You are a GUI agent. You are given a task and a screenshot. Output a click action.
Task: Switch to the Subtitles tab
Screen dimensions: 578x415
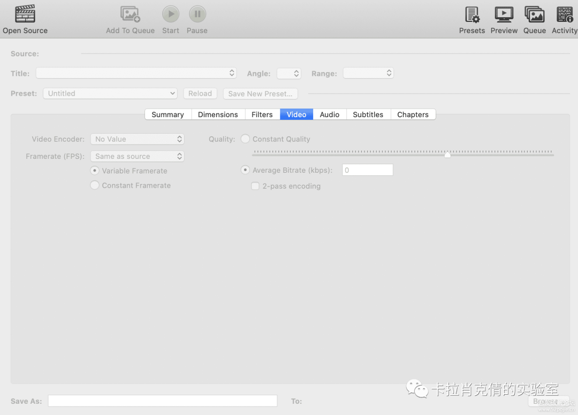[368, 114]
